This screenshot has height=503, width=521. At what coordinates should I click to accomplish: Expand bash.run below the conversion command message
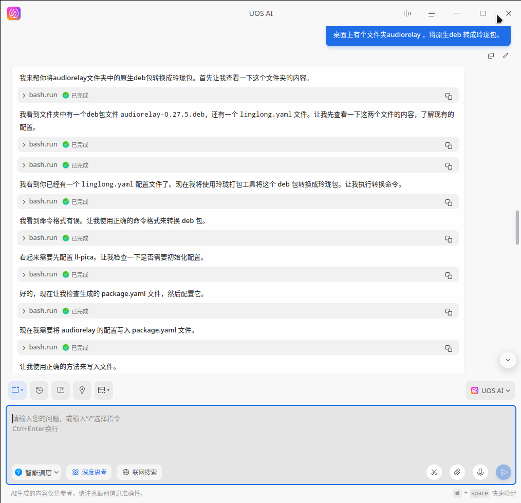(x=24, y=202)
